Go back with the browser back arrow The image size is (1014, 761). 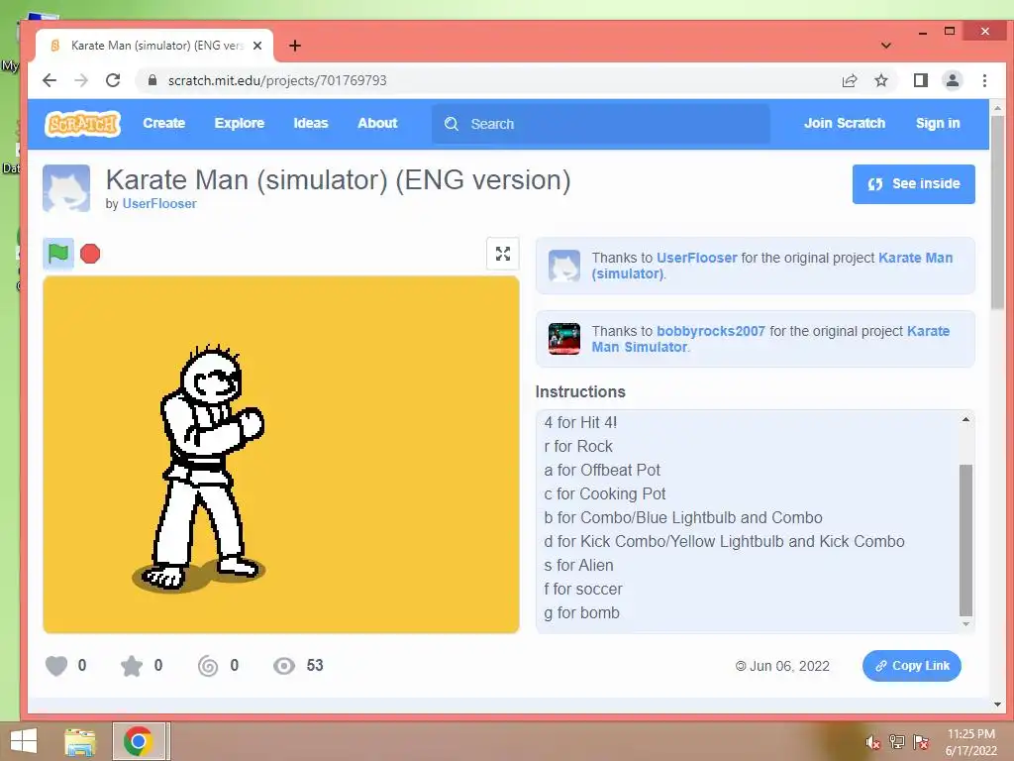pos(50,80)
